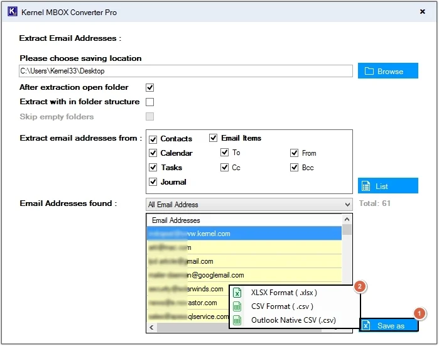Toggle the Email Items checkbox

[x=214, y=138]
